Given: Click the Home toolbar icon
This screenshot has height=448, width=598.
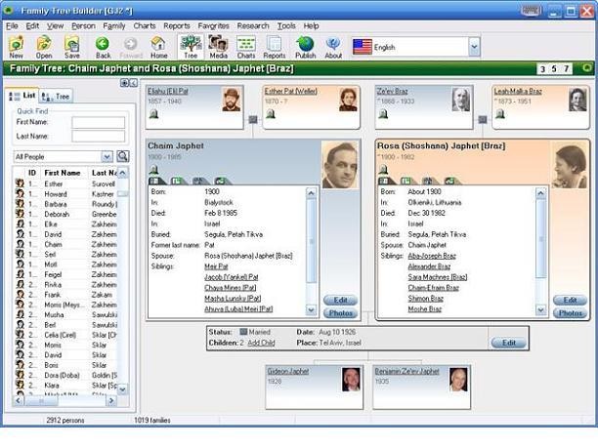Looking at the screenshot, I should (x=158, y=47).
